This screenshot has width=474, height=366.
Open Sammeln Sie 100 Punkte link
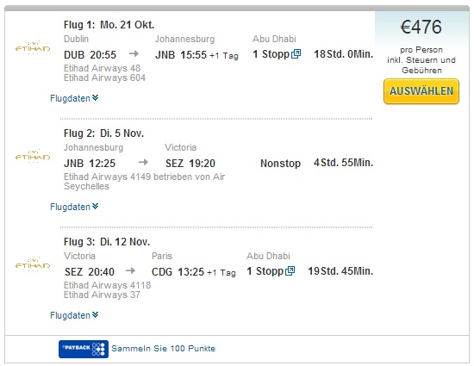click(163, 348)
